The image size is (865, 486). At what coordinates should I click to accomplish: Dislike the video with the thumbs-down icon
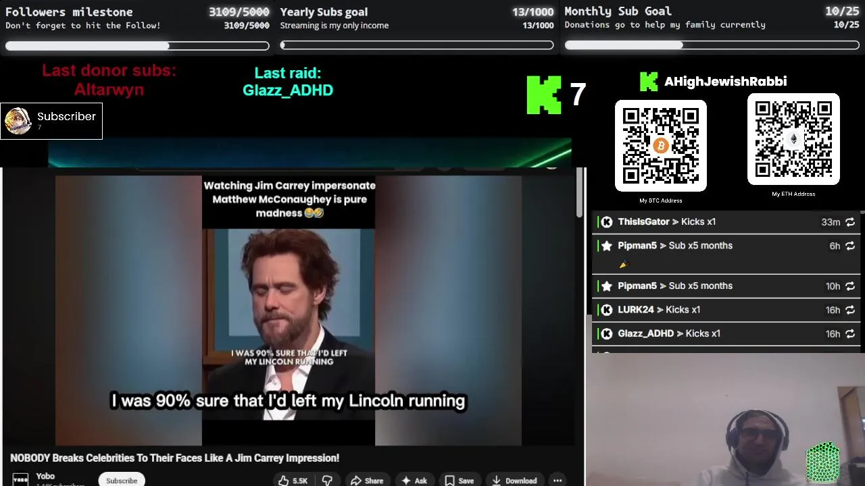pos(327,481)
